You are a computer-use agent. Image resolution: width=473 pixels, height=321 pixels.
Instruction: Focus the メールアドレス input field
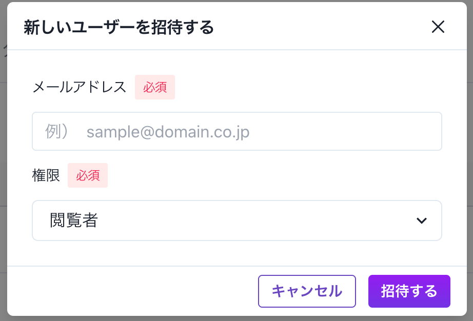[x=237, y=131]
